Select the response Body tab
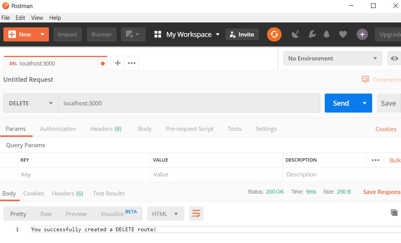 click(x=9, y=193)
